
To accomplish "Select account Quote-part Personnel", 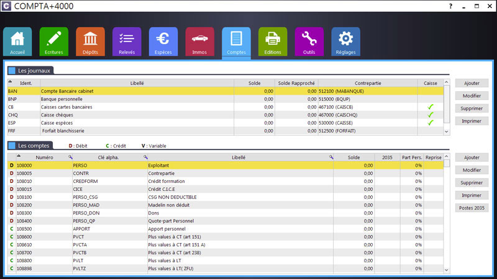I will 226,221.
